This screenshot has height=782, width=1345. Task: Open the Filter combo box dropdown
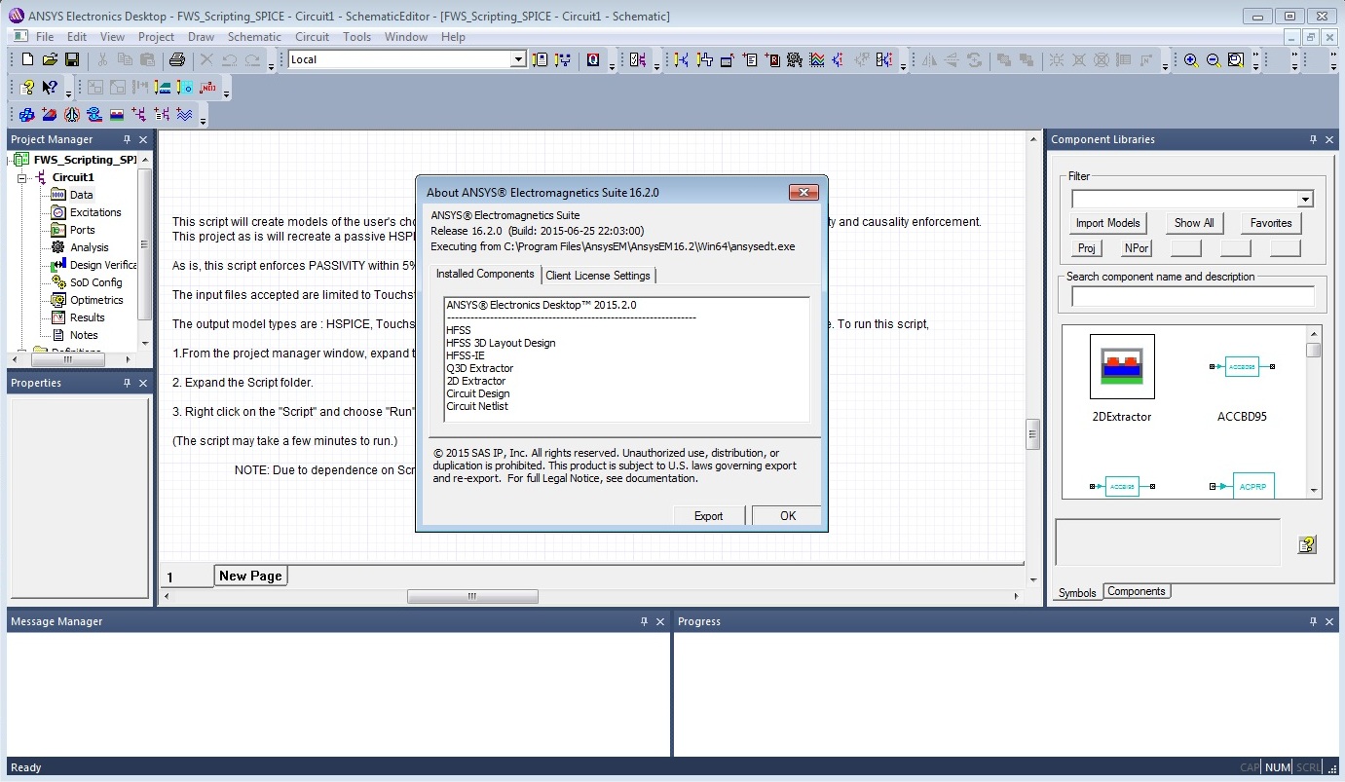[1305, 200]
